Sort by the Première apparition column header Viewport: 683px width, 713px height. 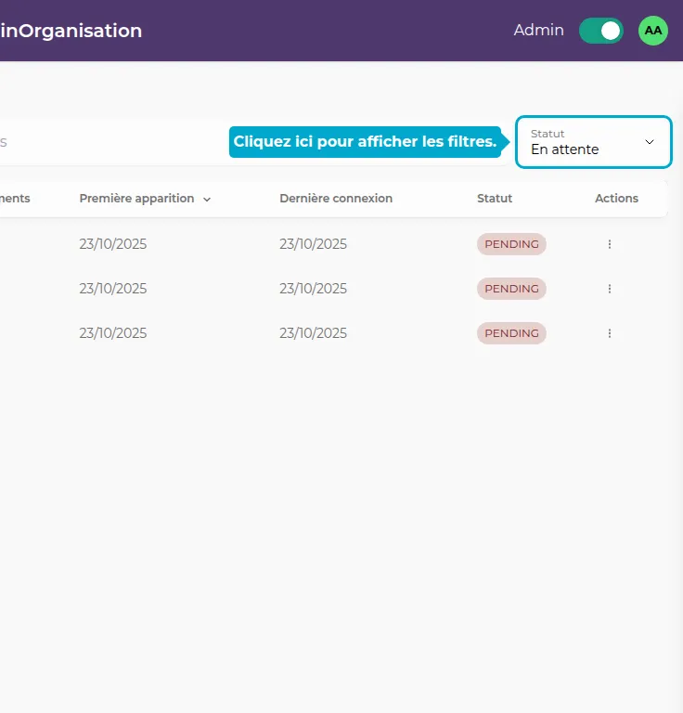pyautogui.click(x=136, y=199)
